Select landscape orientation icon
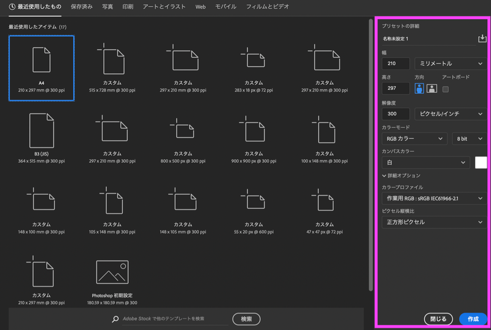This screenshot has height=330, width=491. pyautogui.click(x=432, y=88)
